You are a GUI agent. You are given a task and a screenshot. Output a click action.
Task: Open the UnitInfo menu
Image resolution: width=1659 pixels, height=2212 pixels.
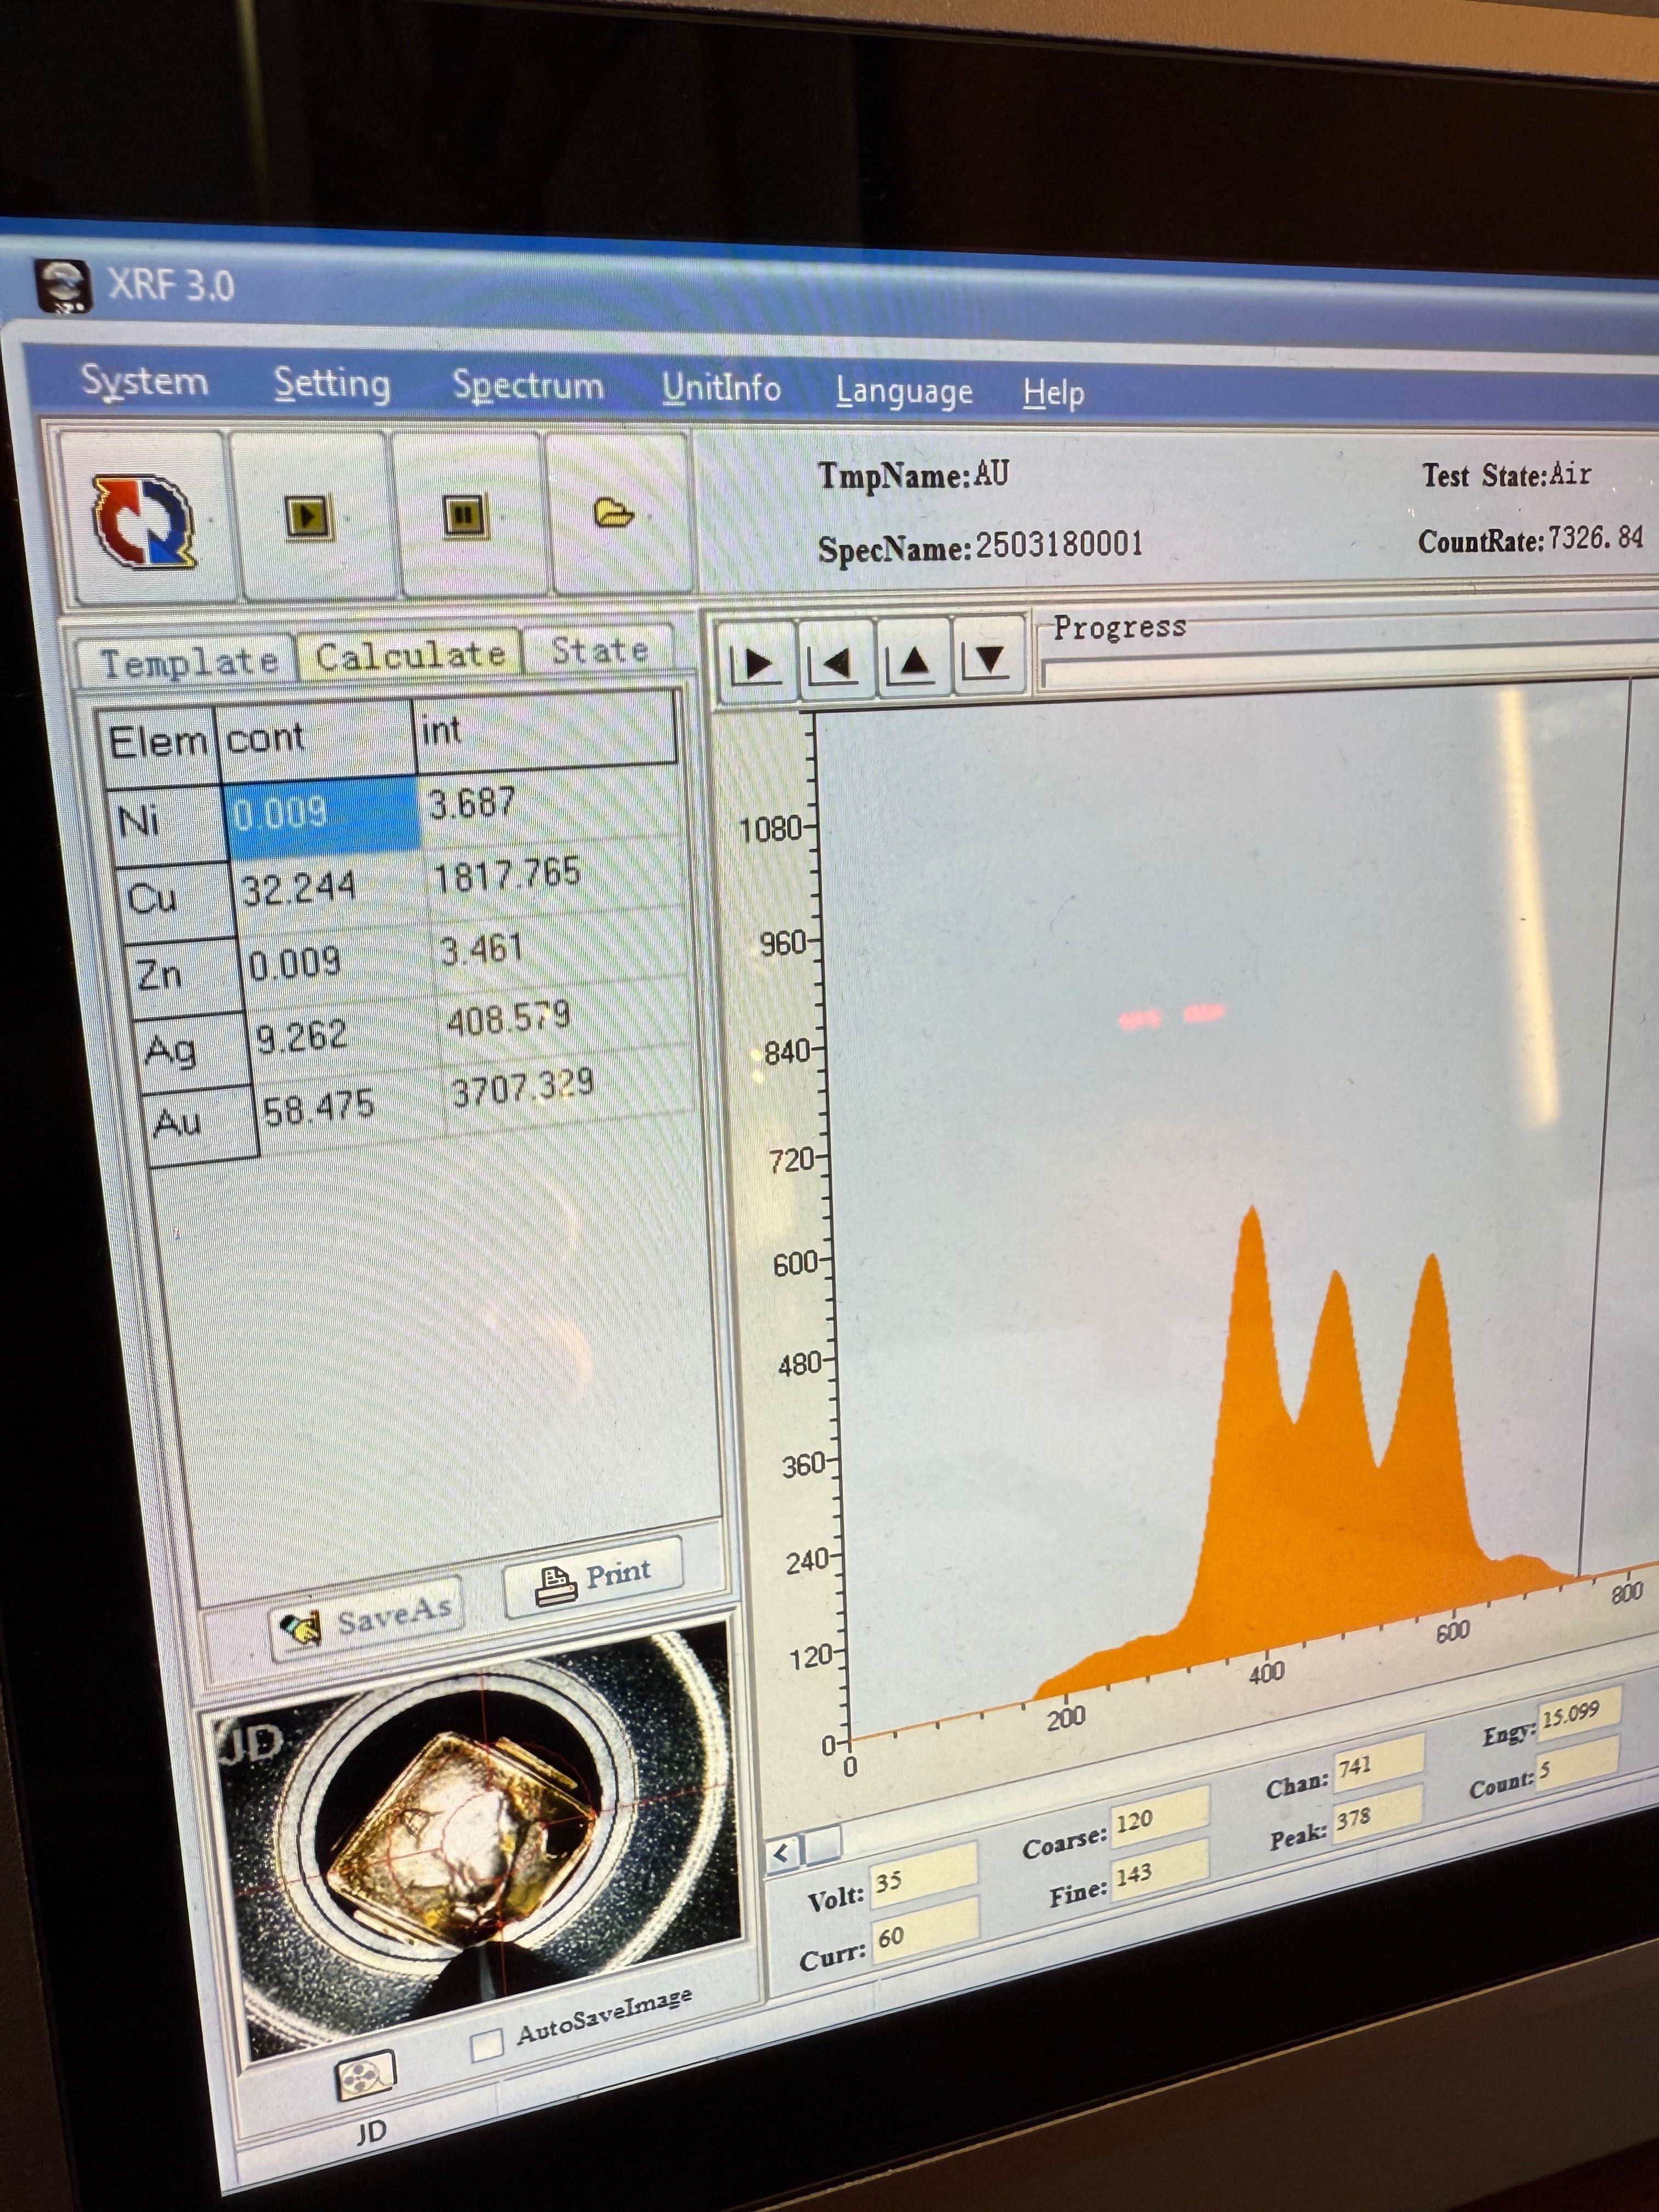coord(721,388)
